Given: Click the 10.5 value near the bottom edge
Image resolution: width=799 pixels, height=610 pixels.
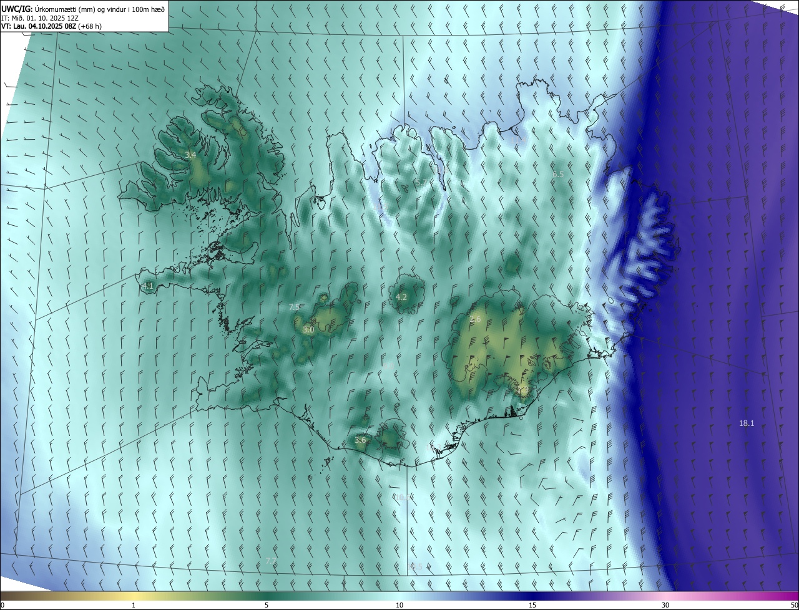Looking at the screenshot, I should (415, 566).
